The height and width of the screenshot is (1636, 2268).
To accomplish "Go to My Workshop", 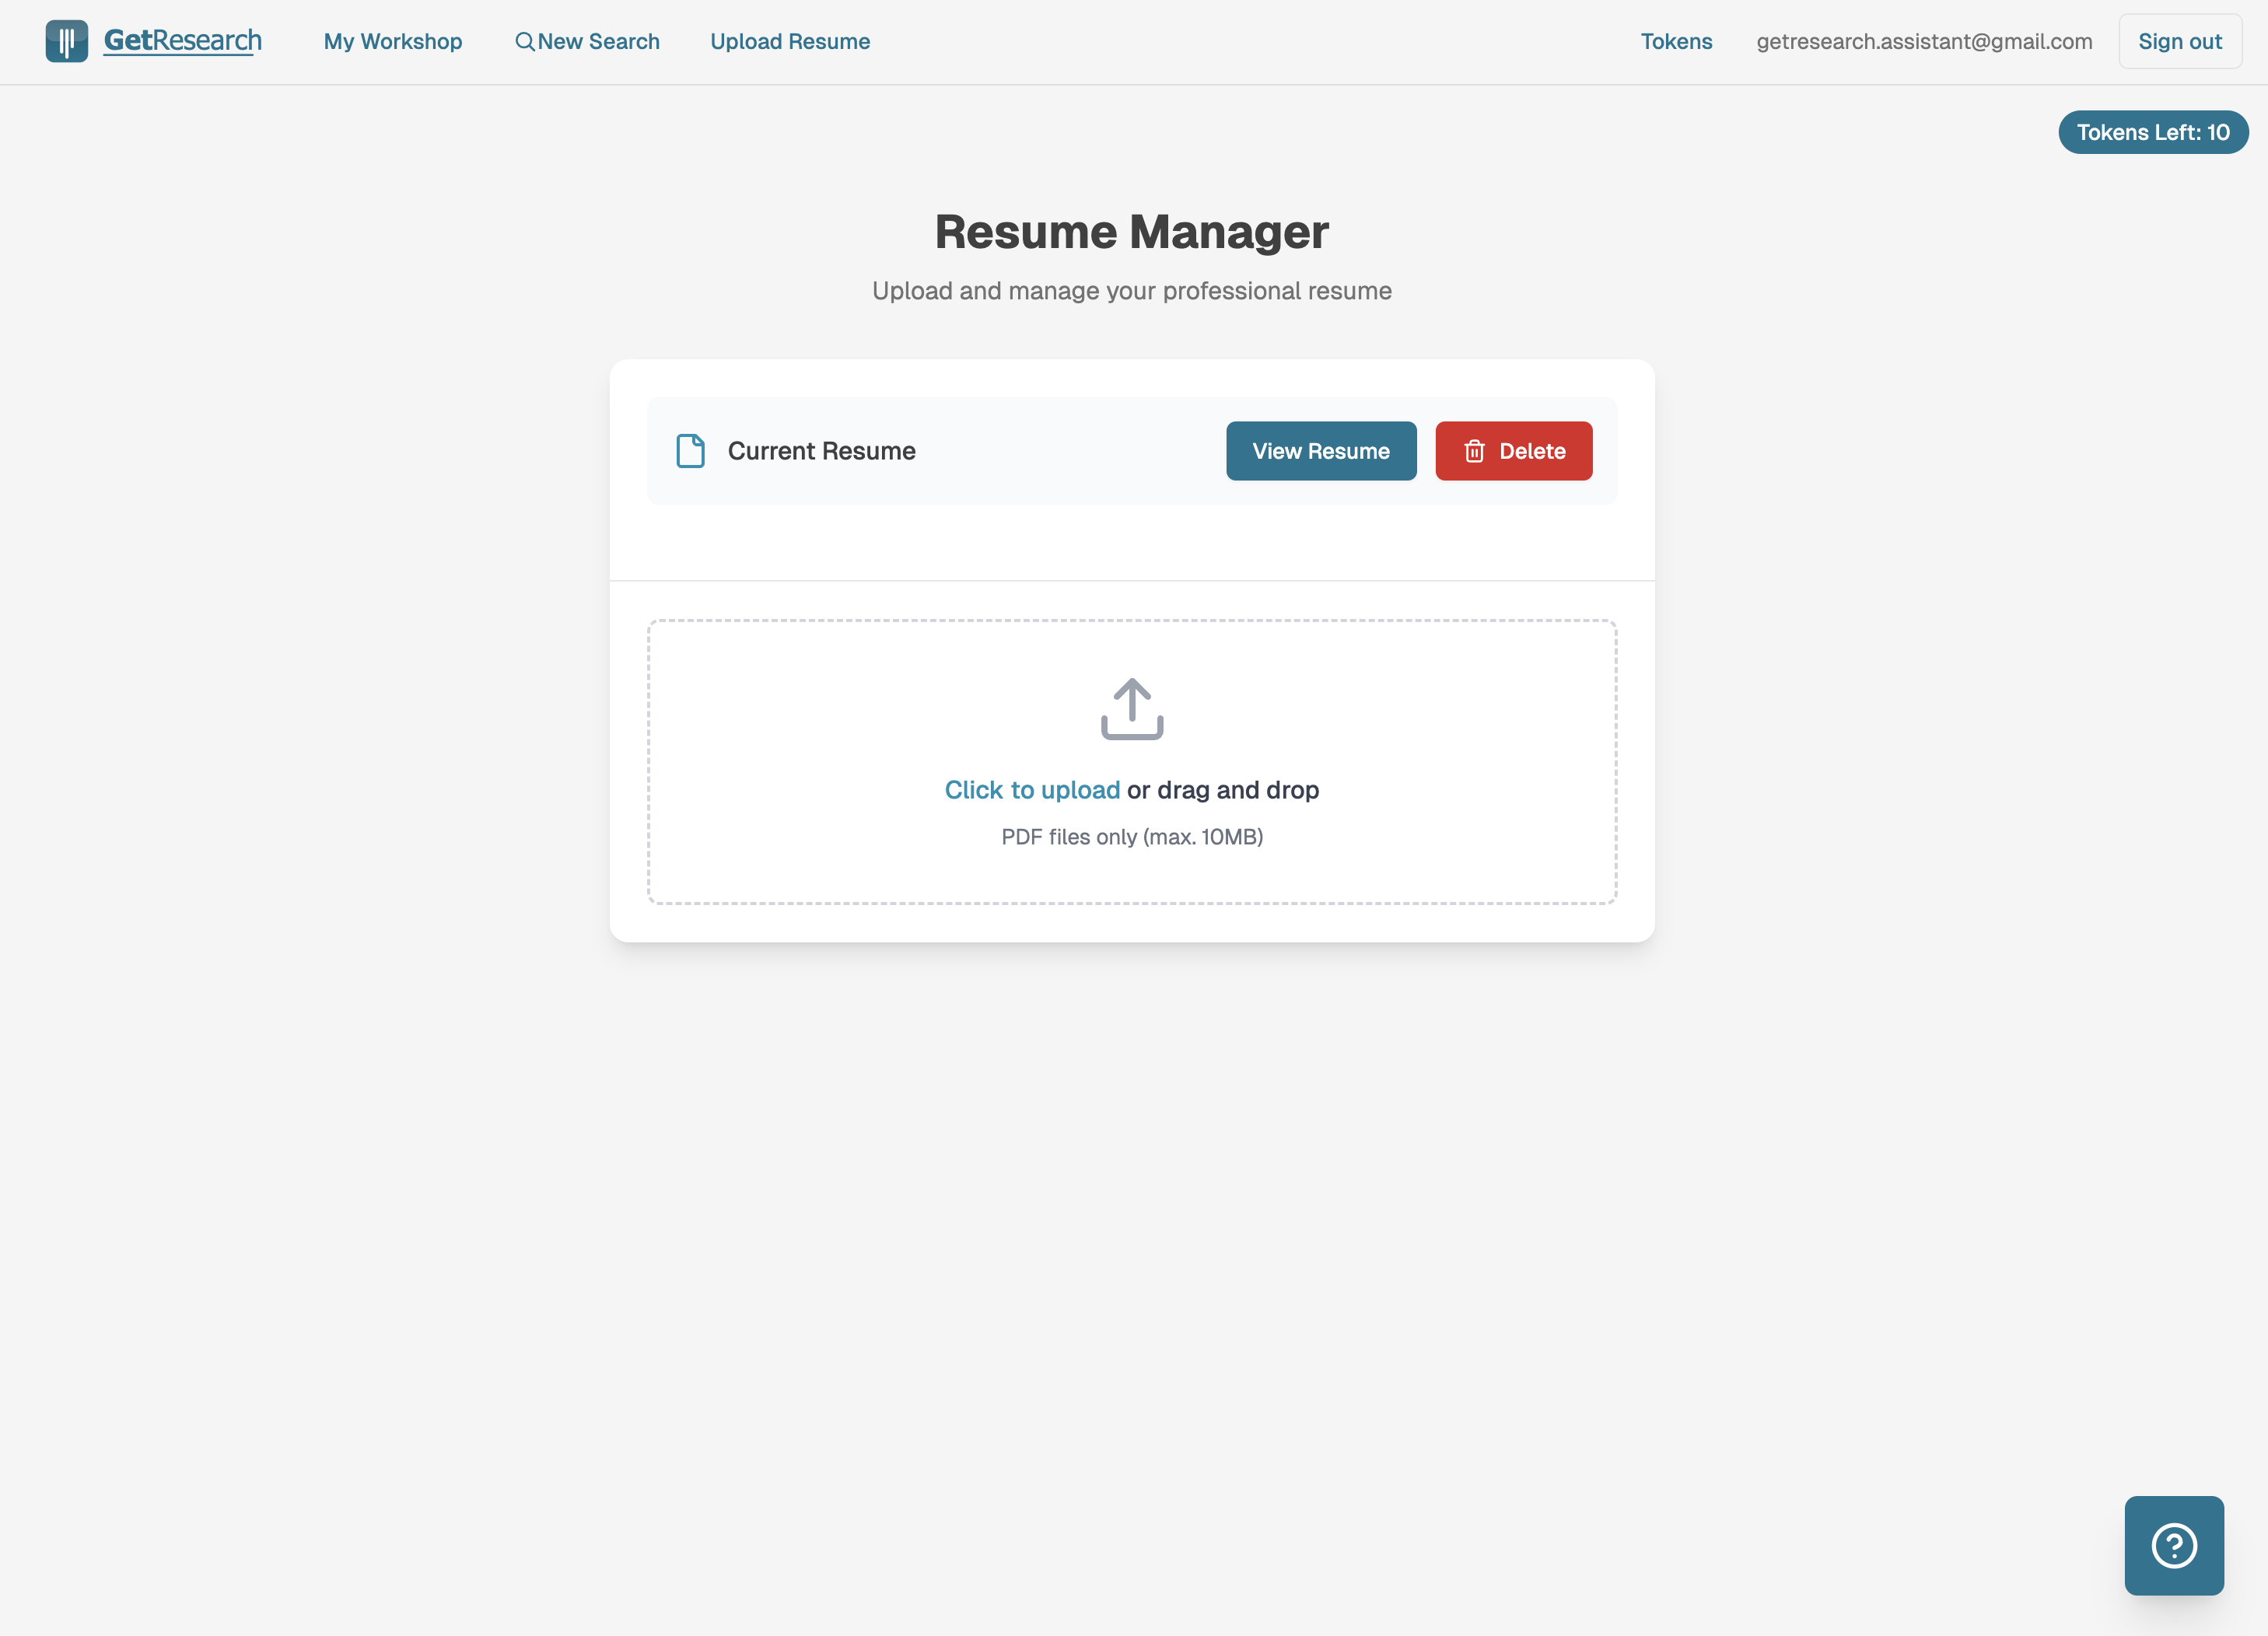I will [x=393, y=41].
